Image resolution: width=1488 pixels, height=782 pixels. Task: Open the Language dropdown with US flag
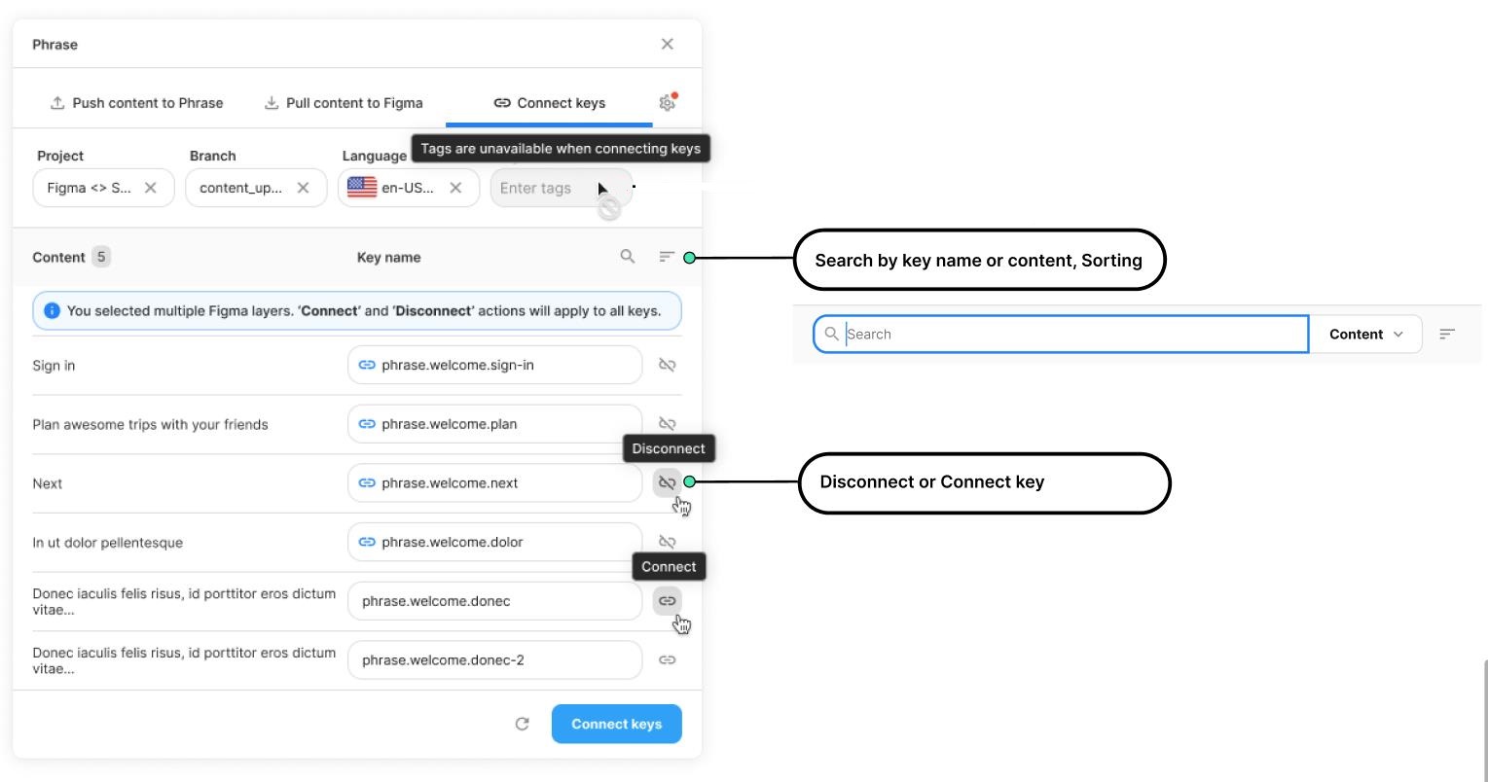click(409, 188)
